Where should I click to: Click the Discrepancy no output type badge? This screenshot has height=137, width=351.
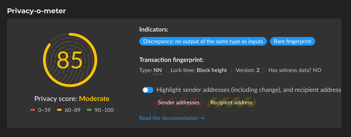pos(203,41)
